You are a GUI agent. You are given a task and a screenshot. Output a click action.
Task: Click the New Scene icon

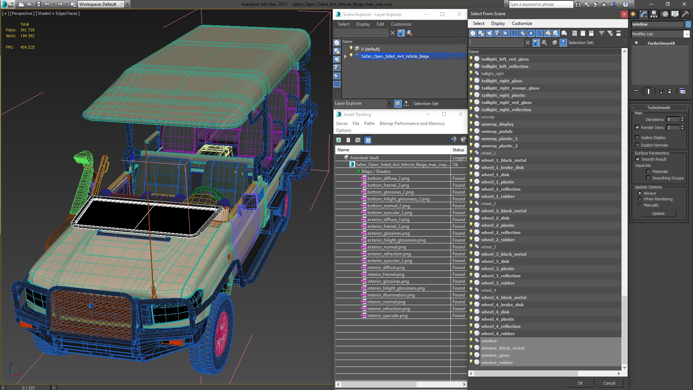pos(21,4)
